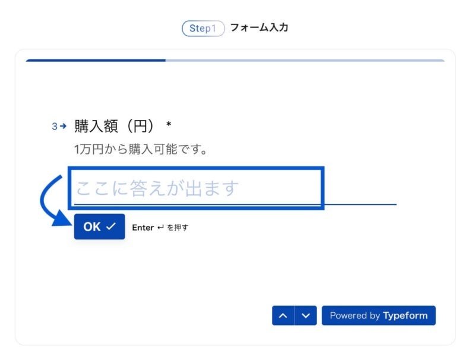Click the bold Typeform word in badge

point(406,316)
